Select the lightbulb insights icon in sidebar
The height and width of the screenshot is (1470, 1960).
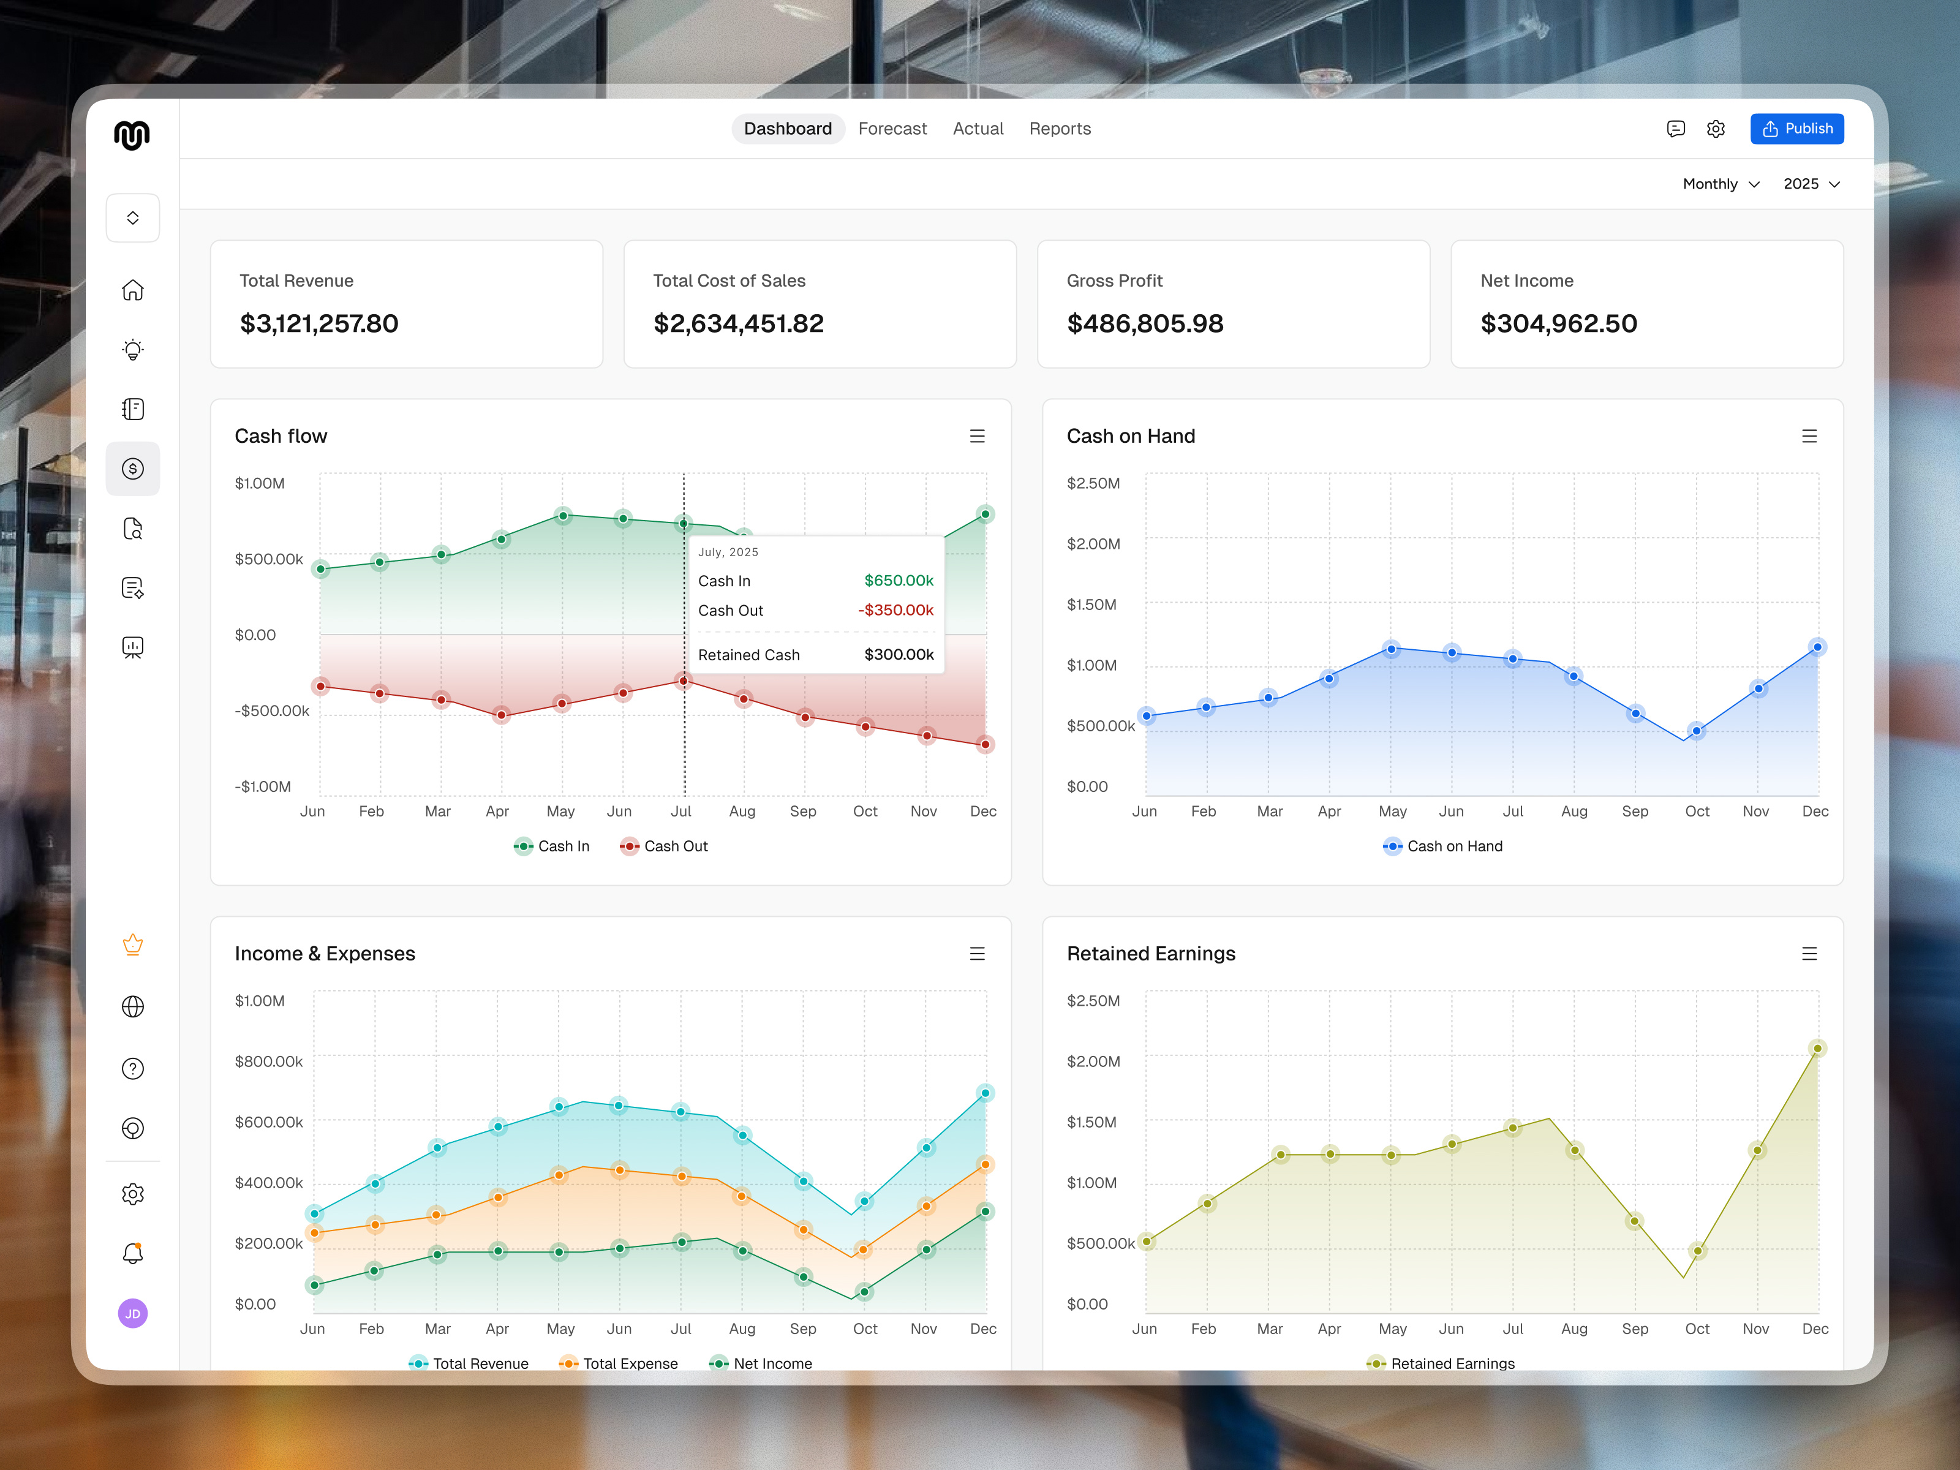133,349
